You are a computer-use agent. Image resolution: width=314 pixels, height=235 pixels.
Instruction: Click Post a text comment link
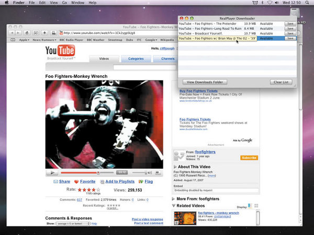point(149,223)
